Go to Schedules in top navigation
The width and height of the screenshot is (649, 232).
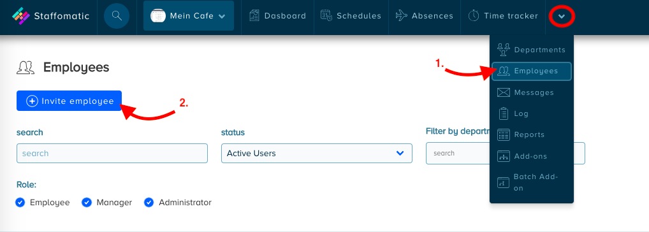pos(351,16)
